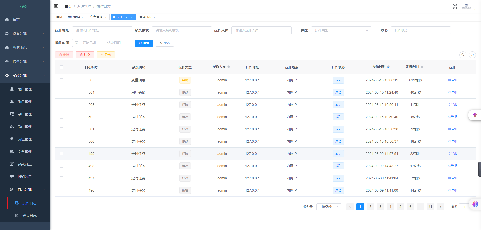Jump to last page 41
The image size is (481, 230).
coord(430,207)
